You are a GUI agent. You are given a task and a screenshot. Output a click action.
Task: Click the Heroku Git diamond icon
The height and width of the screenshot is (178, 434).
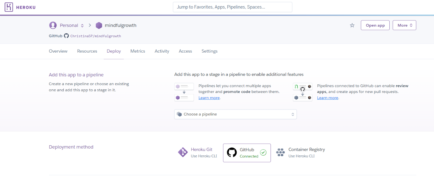tap(183, 152)
